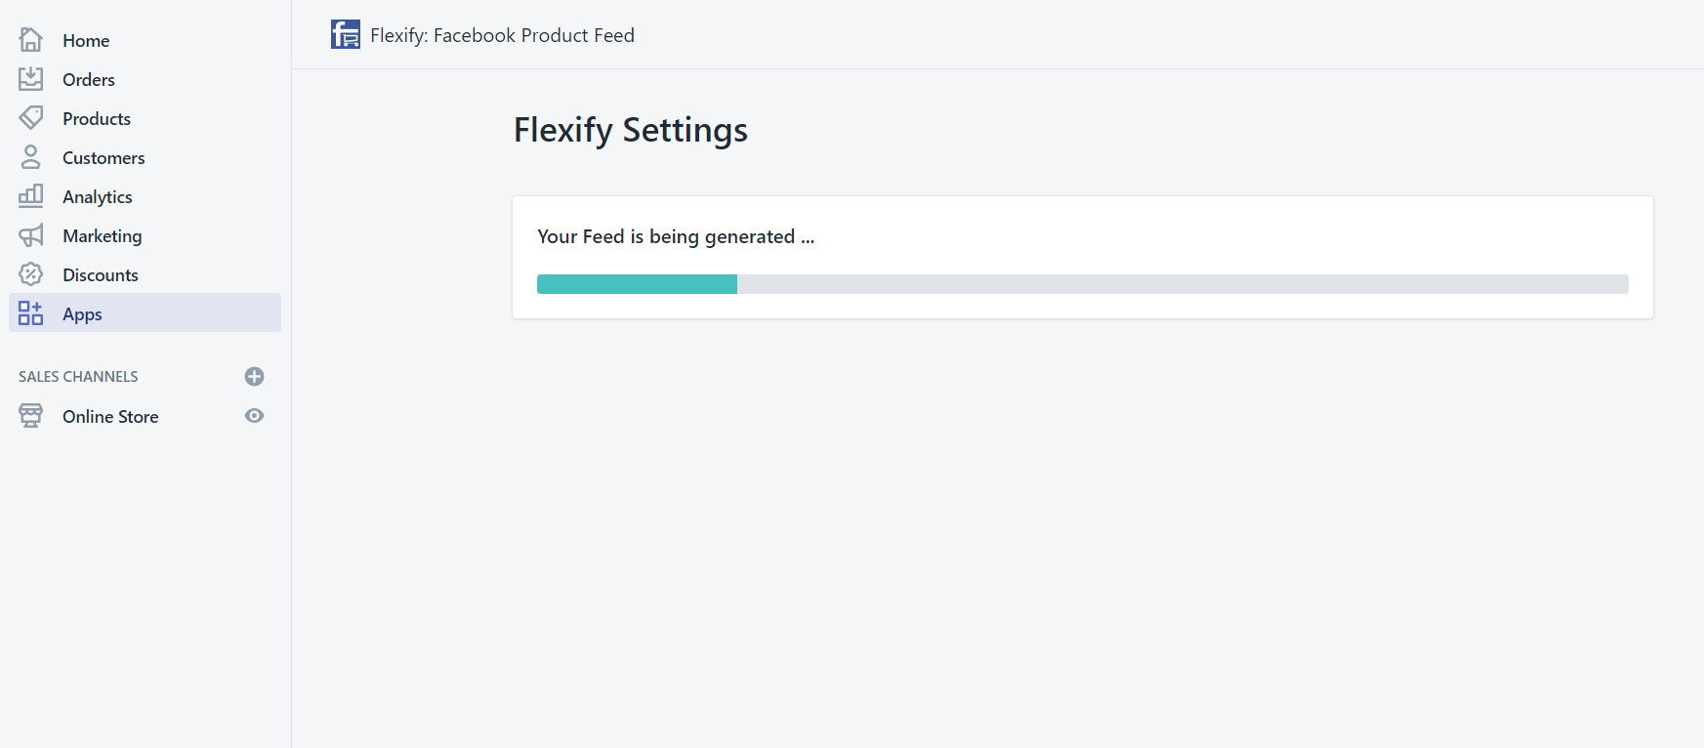Click the Flexify app logo in header
The height and width of the screenshot is (748, 1704).
click(x=345, y=34)
